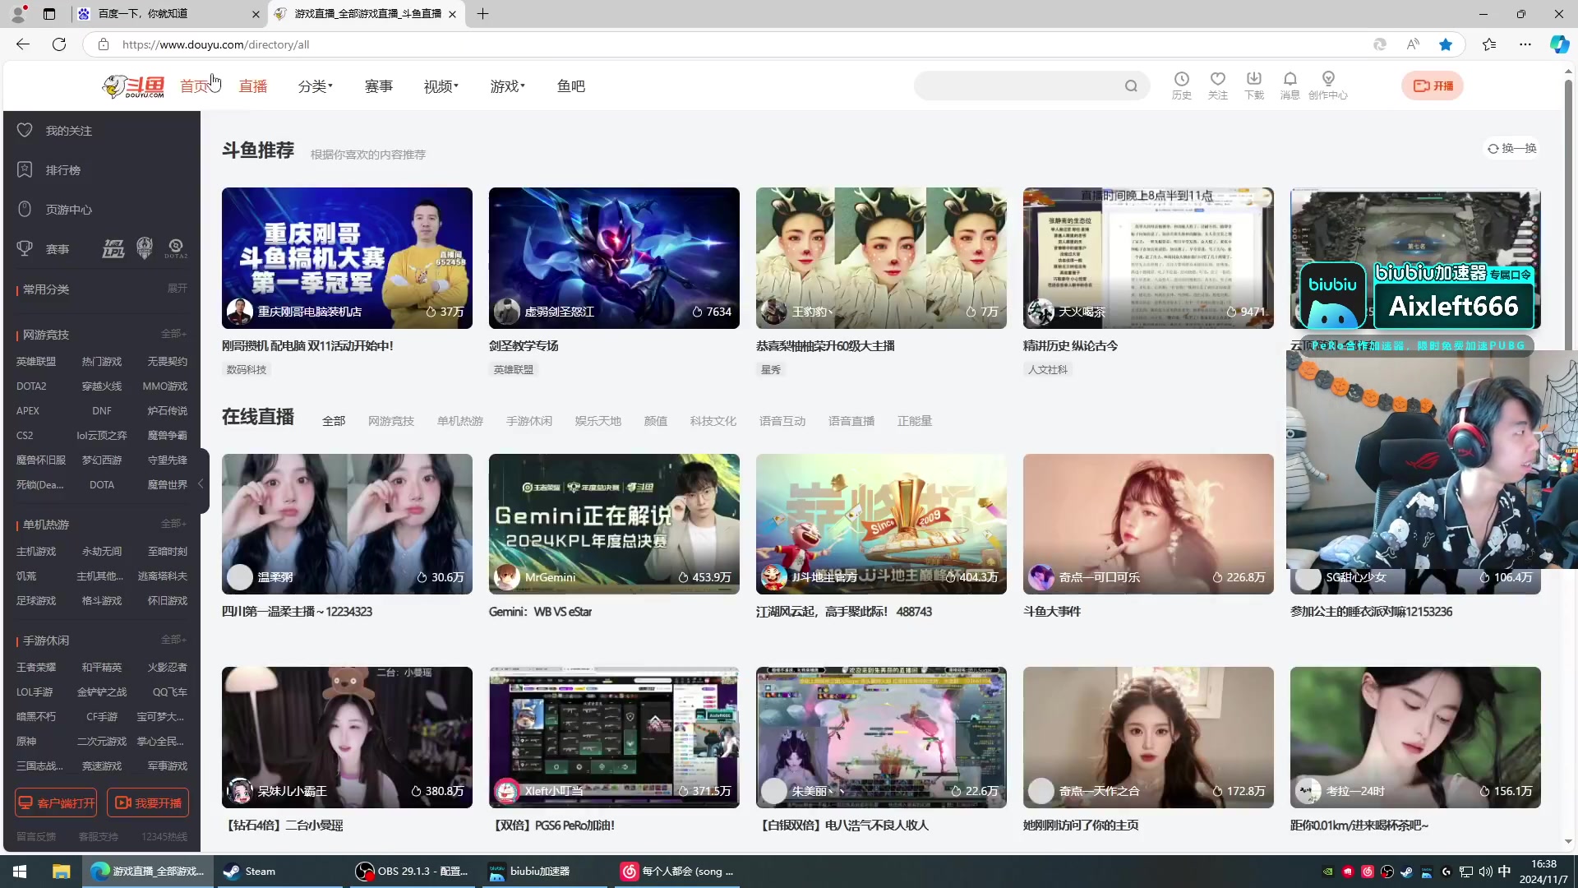Select the 直播 nav item
The height and width of the screenshot is (888, 1578).
point(253,86)
